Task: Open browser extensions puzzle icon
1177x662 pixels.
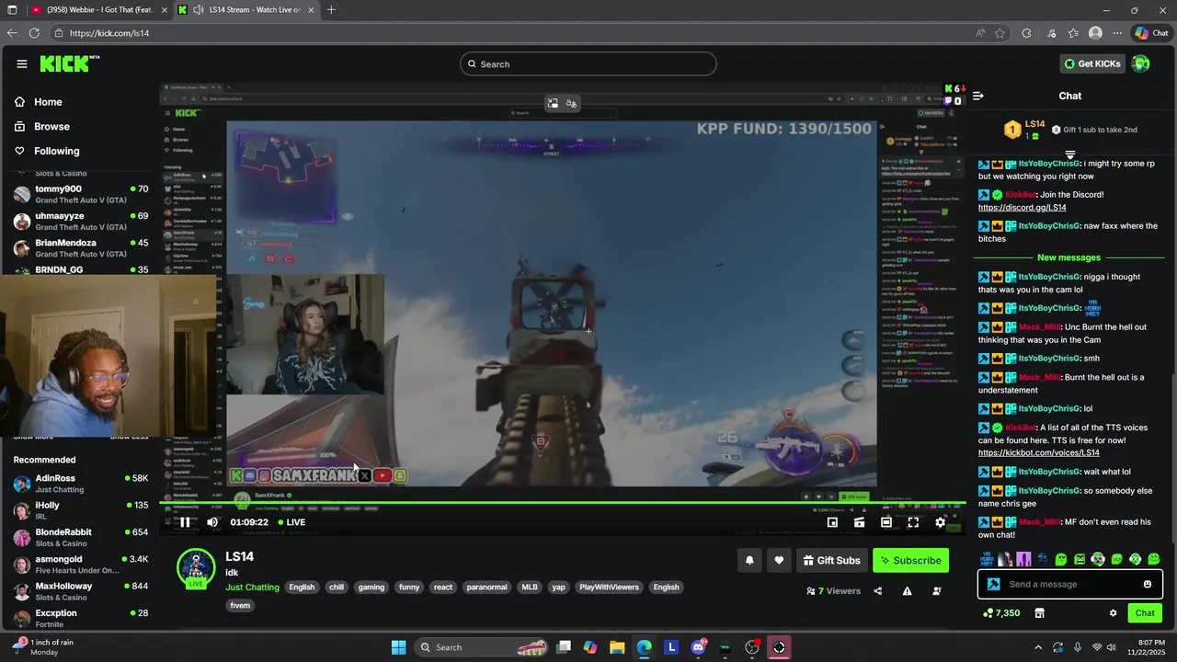Action: click(x=1026, y=33)
